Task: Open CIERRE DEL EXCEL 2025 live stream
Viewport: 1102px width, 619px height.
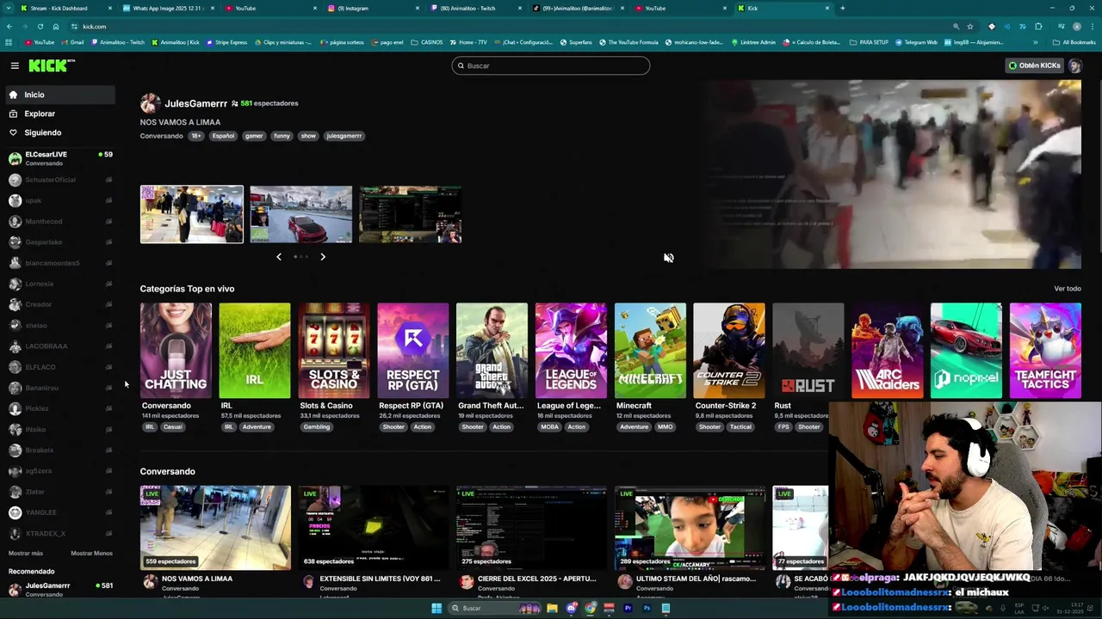Action: (x=531, y=528)
